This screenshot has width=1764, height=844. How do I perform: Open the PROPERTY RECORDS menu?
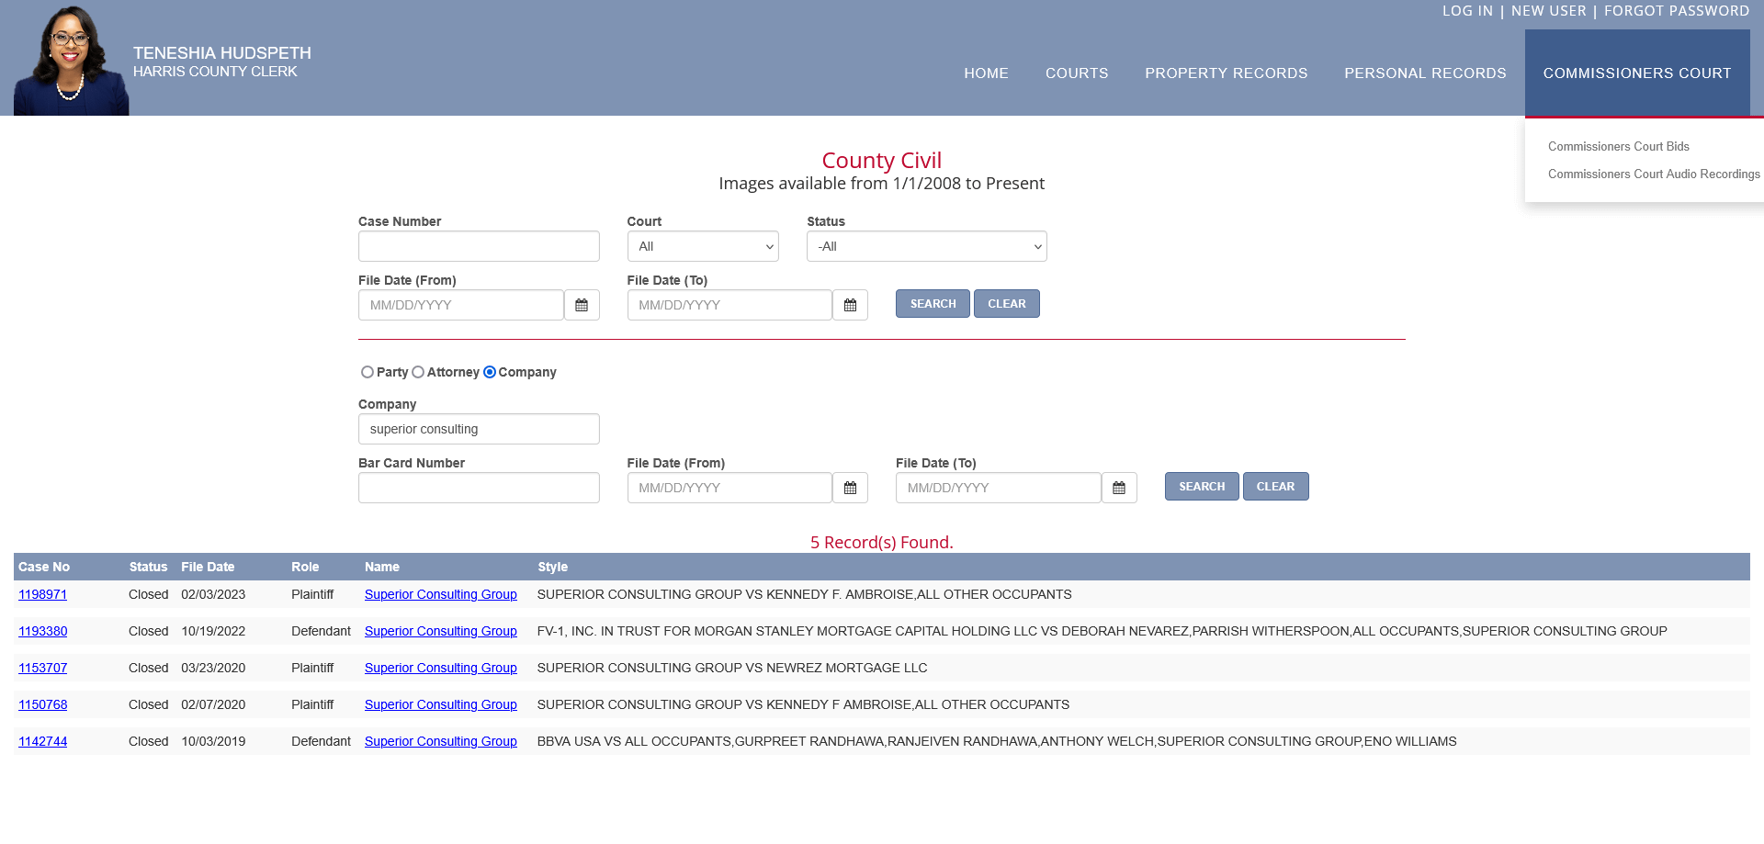(x=1226, y=73)
